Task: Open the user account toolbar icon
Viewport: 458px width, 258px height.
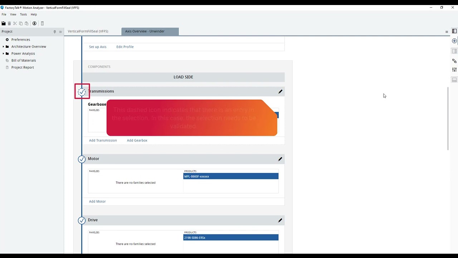Action: click(x=34, y=23)
